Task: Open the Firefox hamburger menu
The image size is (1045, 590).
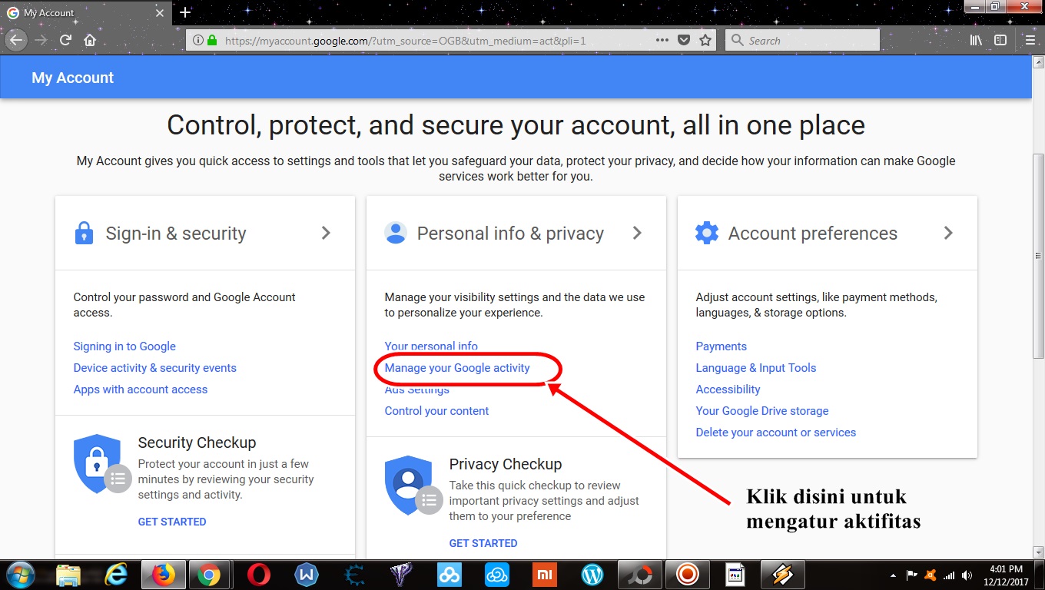Action: click(x=1030, y=40)
